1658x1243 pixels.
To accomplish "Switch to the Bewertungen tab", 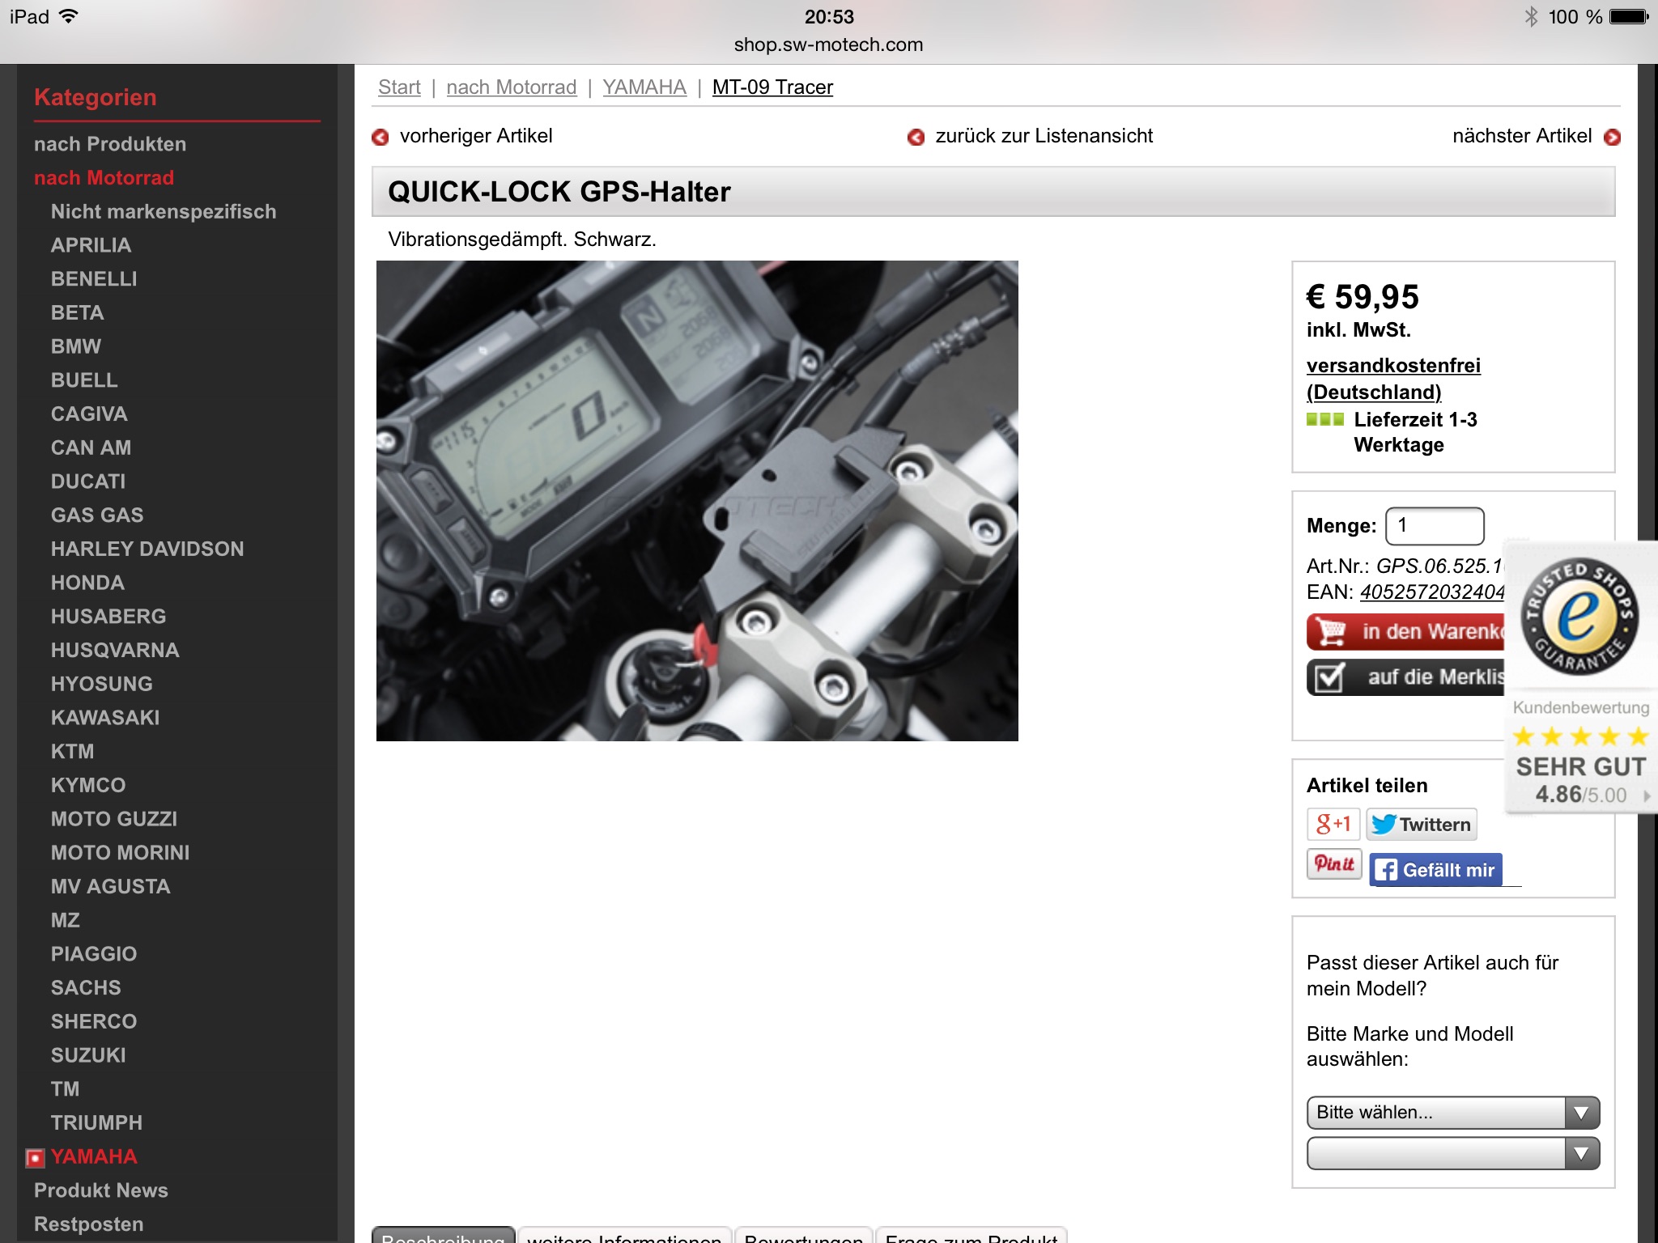I will (x=803, y=1236).
